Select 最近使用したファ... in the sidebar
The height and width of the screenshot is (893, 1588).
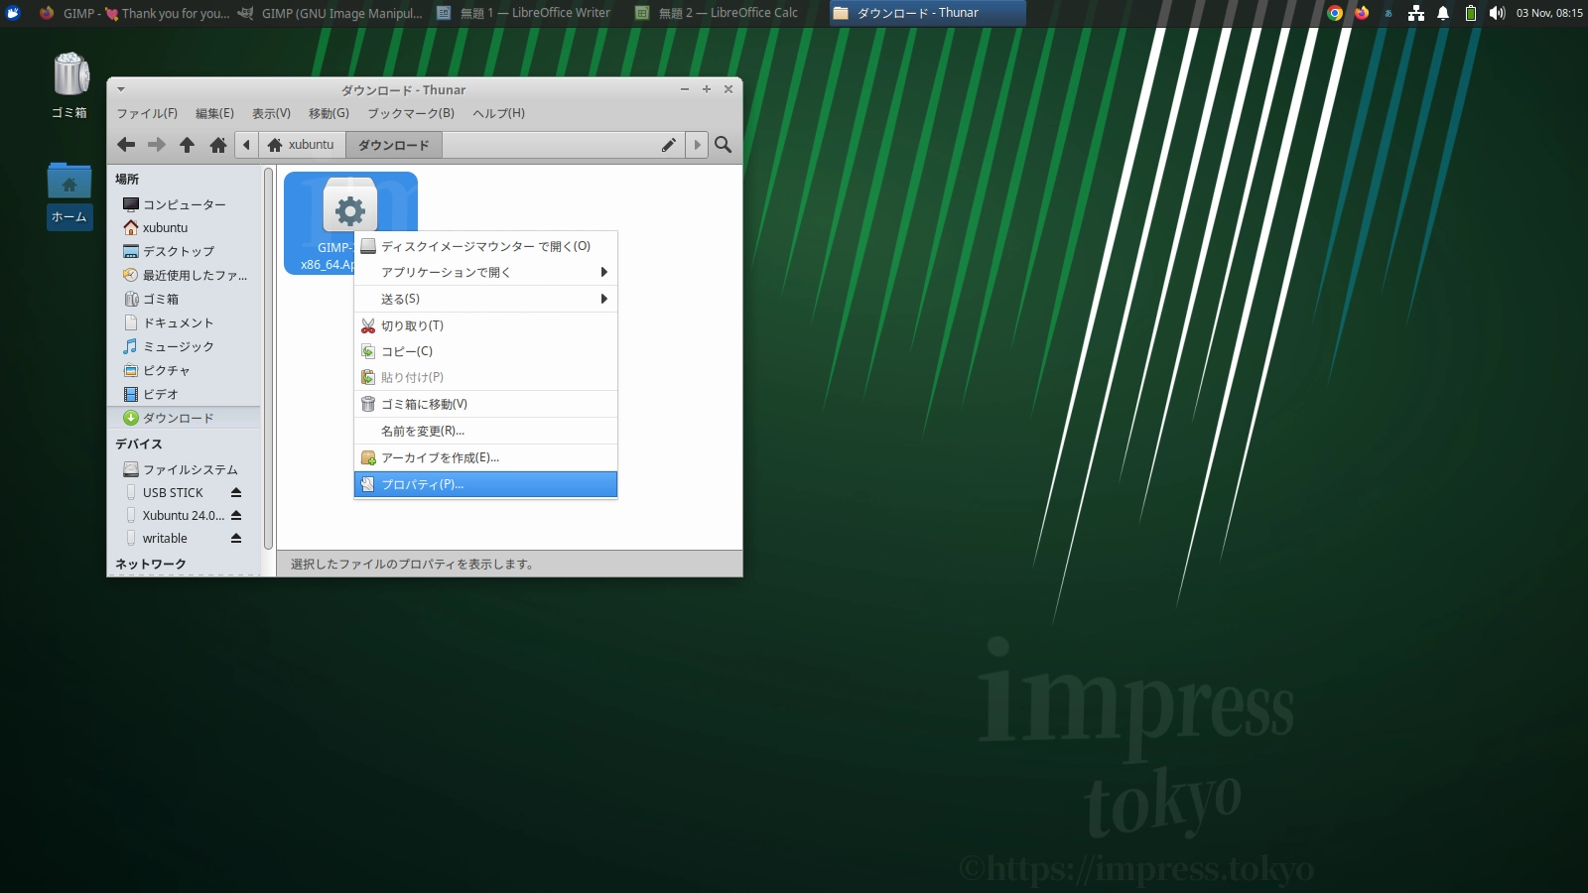coord(184,275)
